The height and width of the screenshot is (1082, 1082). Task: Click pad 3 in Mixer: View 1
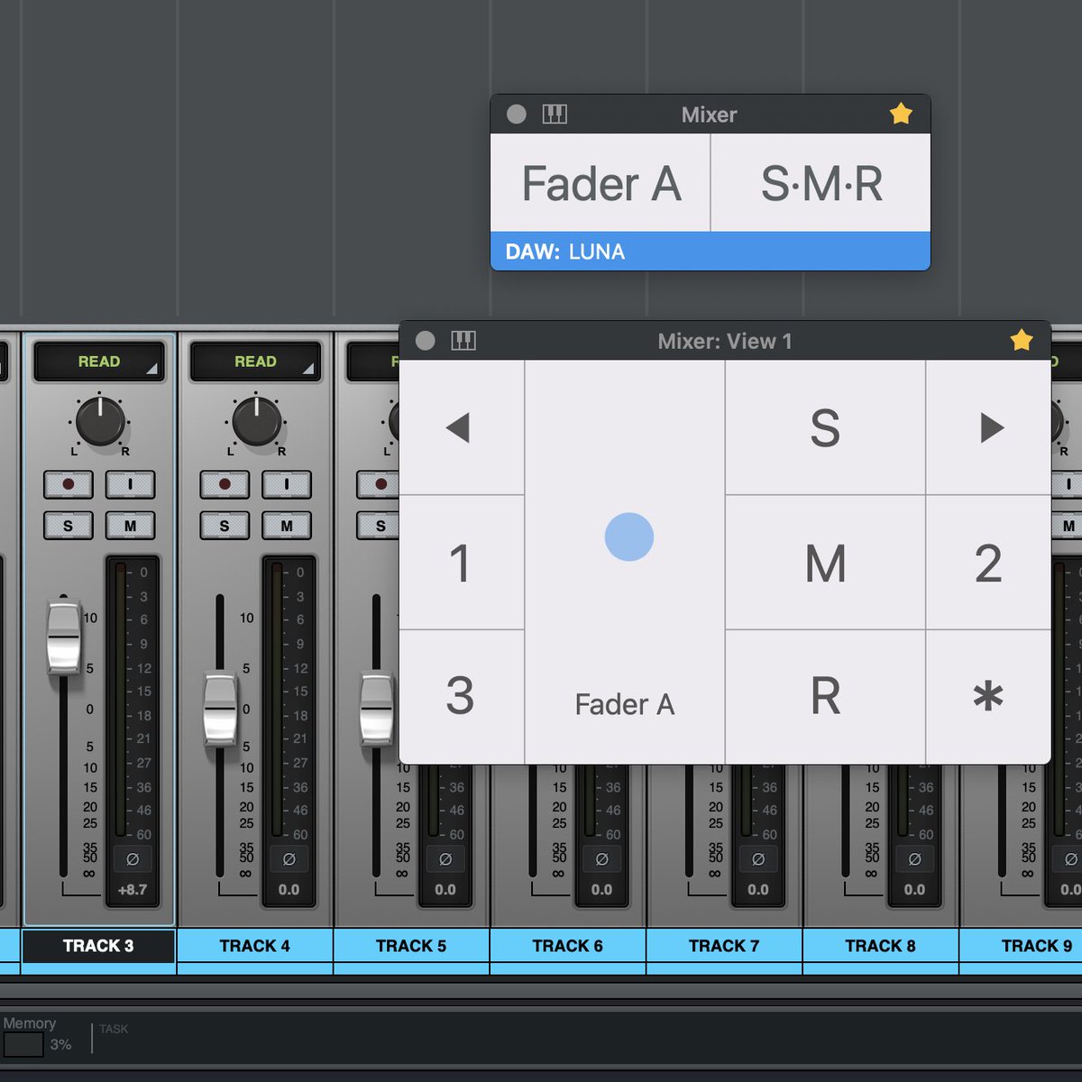[462, 696]
